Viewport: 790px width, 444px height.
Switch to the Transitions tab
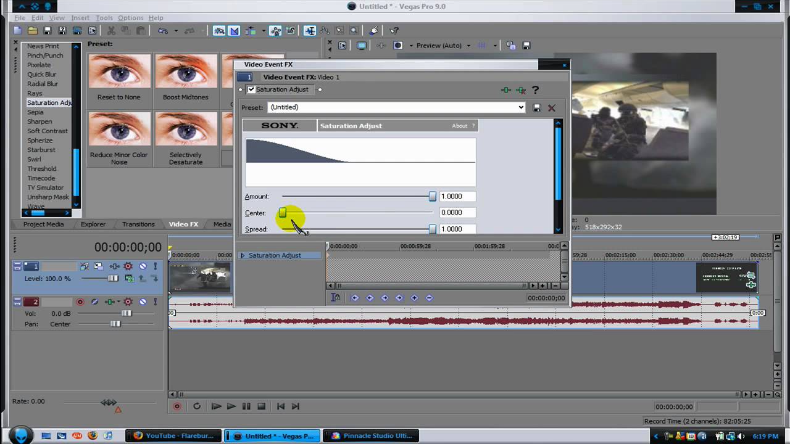click(138, 224)
